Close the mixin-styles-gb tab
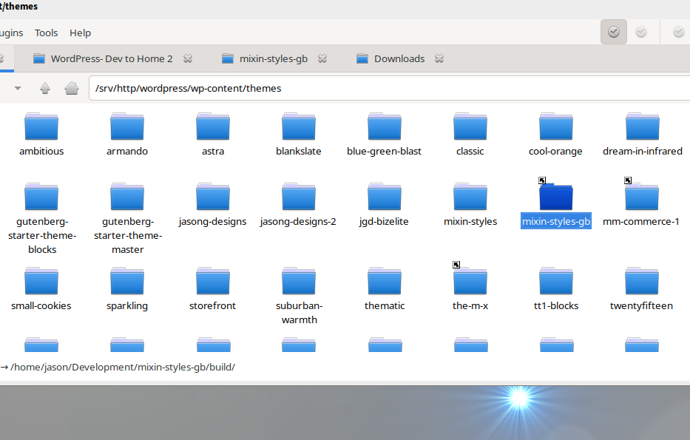The height and width of the screenshot is (440, 690). point(322,58)
